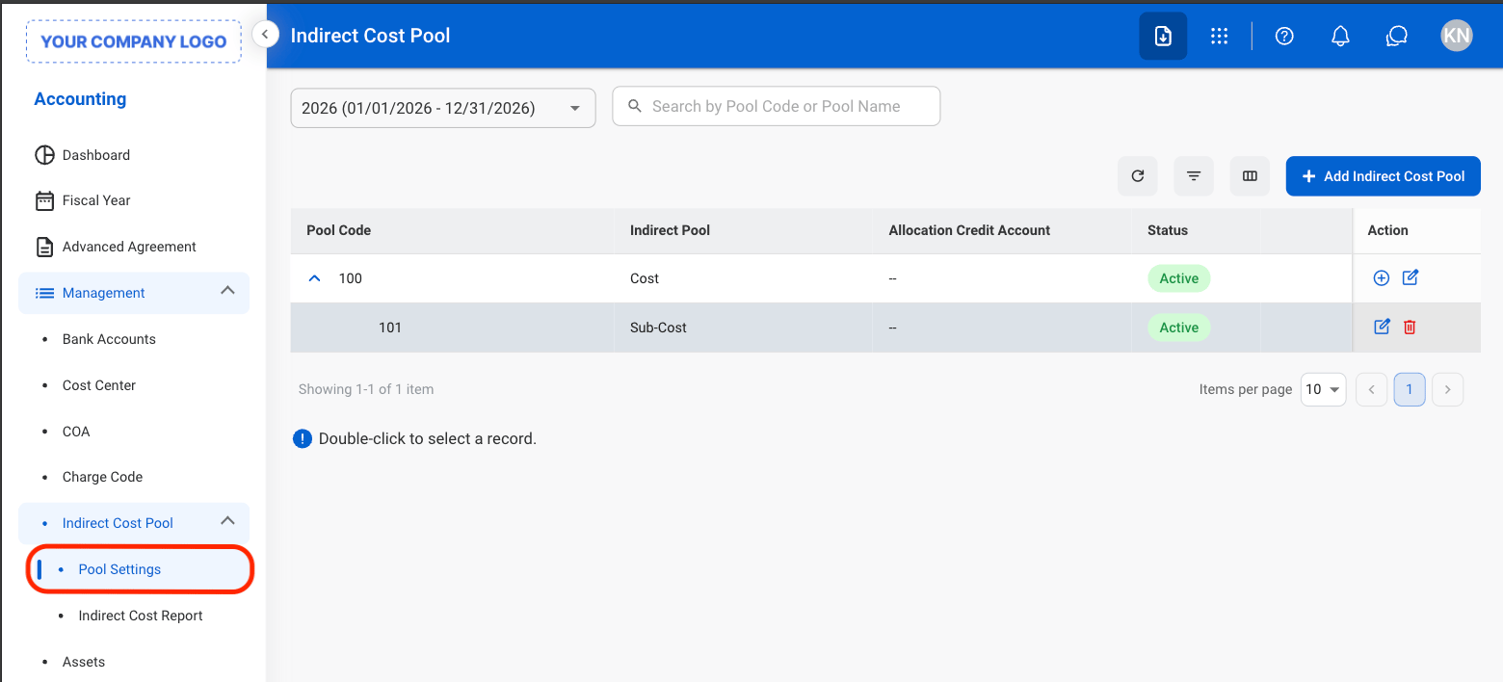Open the filter options icon
This screenshot has width=1503, height=682.
1194,176
